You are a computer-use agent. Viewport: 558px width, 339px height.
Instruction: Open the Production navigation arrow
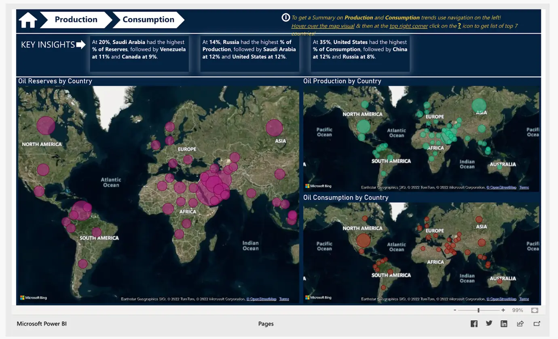click(76, 20)
